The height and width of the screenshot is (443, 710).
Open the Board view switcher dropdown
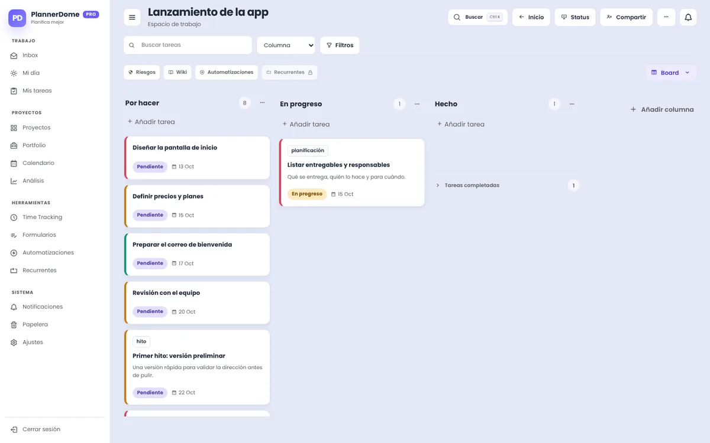coord(670,73)
